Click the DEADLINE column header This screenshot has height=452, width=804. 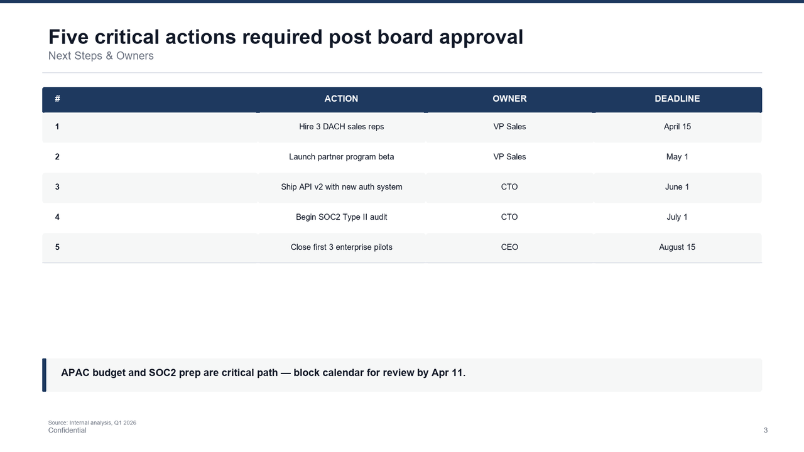[x=677, y=99]
